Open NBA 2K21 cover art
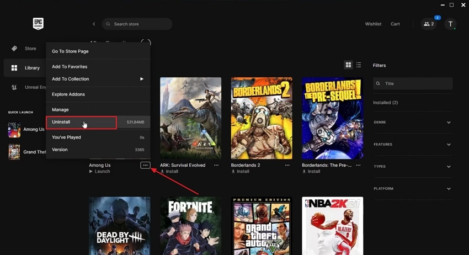The image size is (469, 255). 333,226
